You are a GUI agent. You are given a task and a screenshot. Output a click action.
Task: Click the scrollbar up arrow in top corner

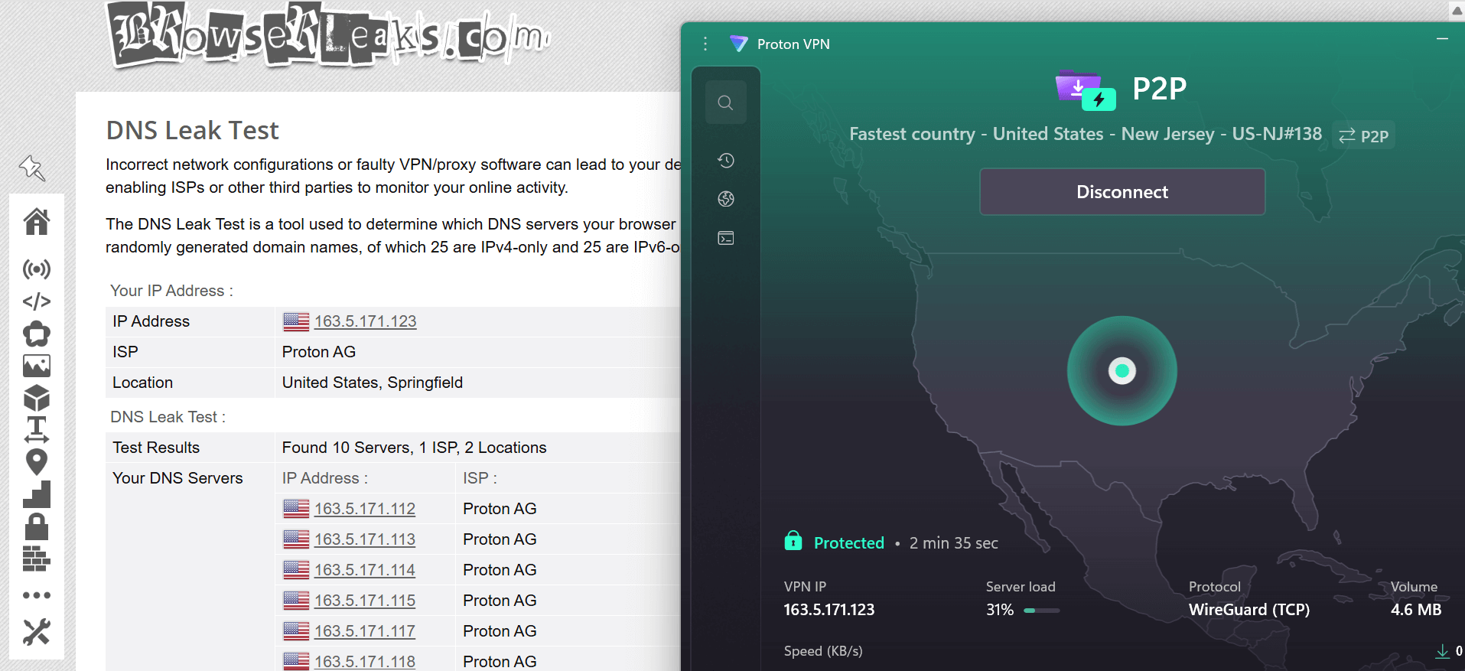coord(1457,11)
